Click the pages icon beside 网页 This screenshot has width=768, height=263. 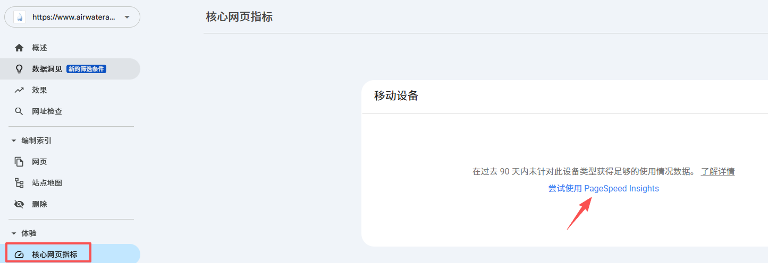click(19, 162)
